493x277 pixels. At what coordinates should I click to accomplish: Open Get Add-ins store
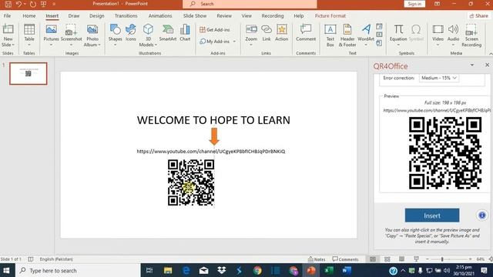(x=215, y=29)
